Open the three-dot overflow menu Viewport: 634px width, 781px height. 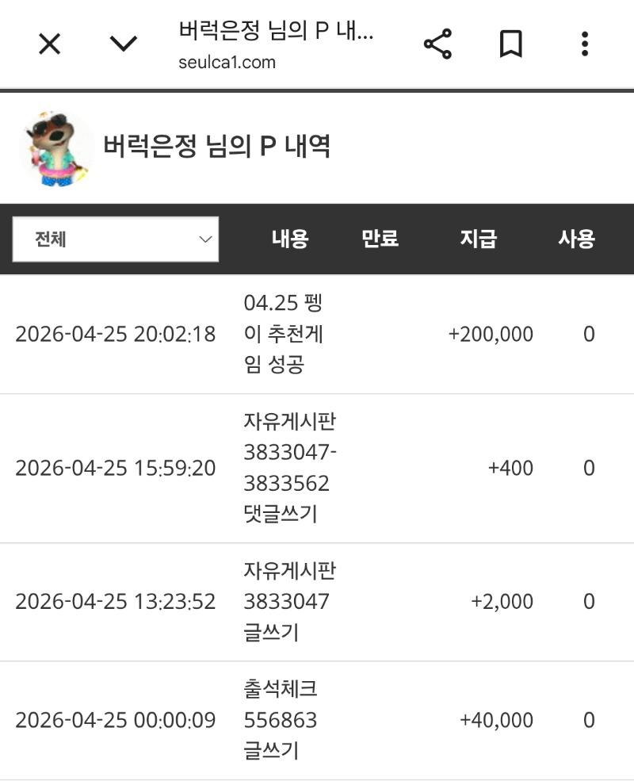pos(585,44)
